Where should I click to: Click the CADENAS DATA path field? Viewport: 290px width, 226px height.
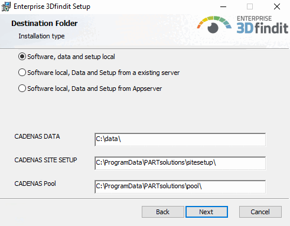(x=180, y=139)
